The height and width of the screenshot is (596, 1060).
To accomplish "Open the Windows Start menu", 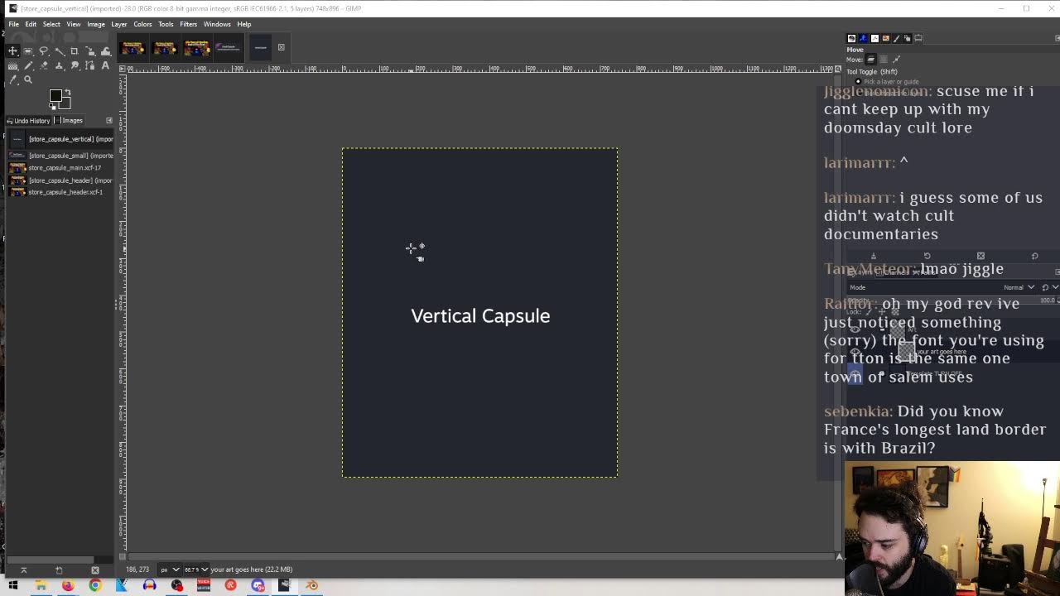I will tap(13, 585).
